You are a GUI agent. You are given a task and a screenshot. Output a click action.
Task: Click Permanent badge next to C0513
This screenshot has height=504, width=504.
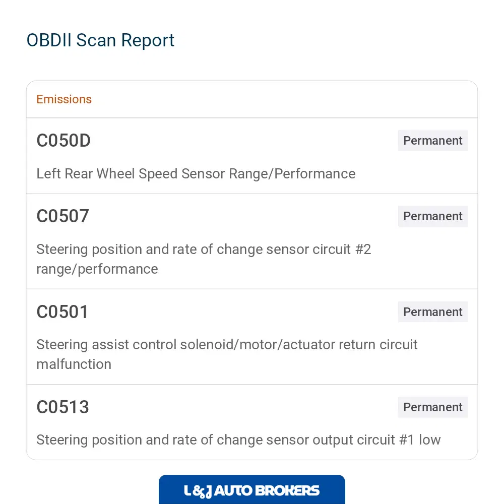click(x=432, y=407)
